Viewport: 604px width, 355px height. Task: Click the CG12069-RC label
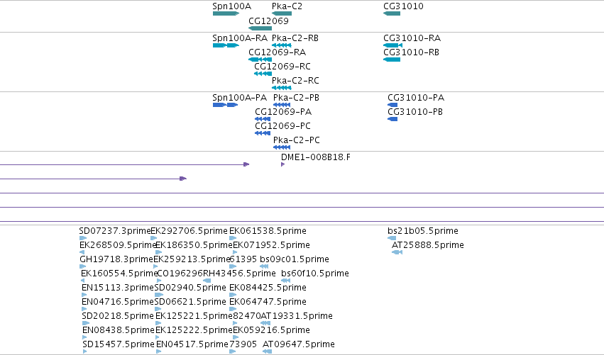pos(282,67)
